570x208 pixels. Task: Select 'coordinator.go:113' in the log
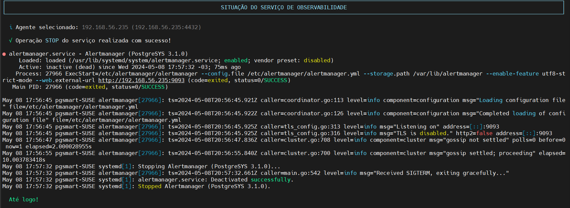(314, 100)
